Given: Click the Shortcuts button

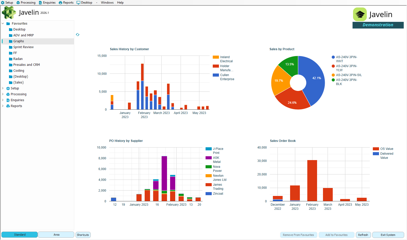Looking at the screenshot, I should click(x=83, y=235).
